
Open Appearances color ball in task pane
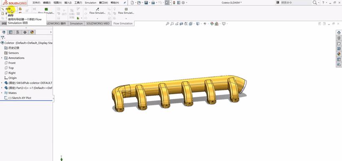click(339, 54)
